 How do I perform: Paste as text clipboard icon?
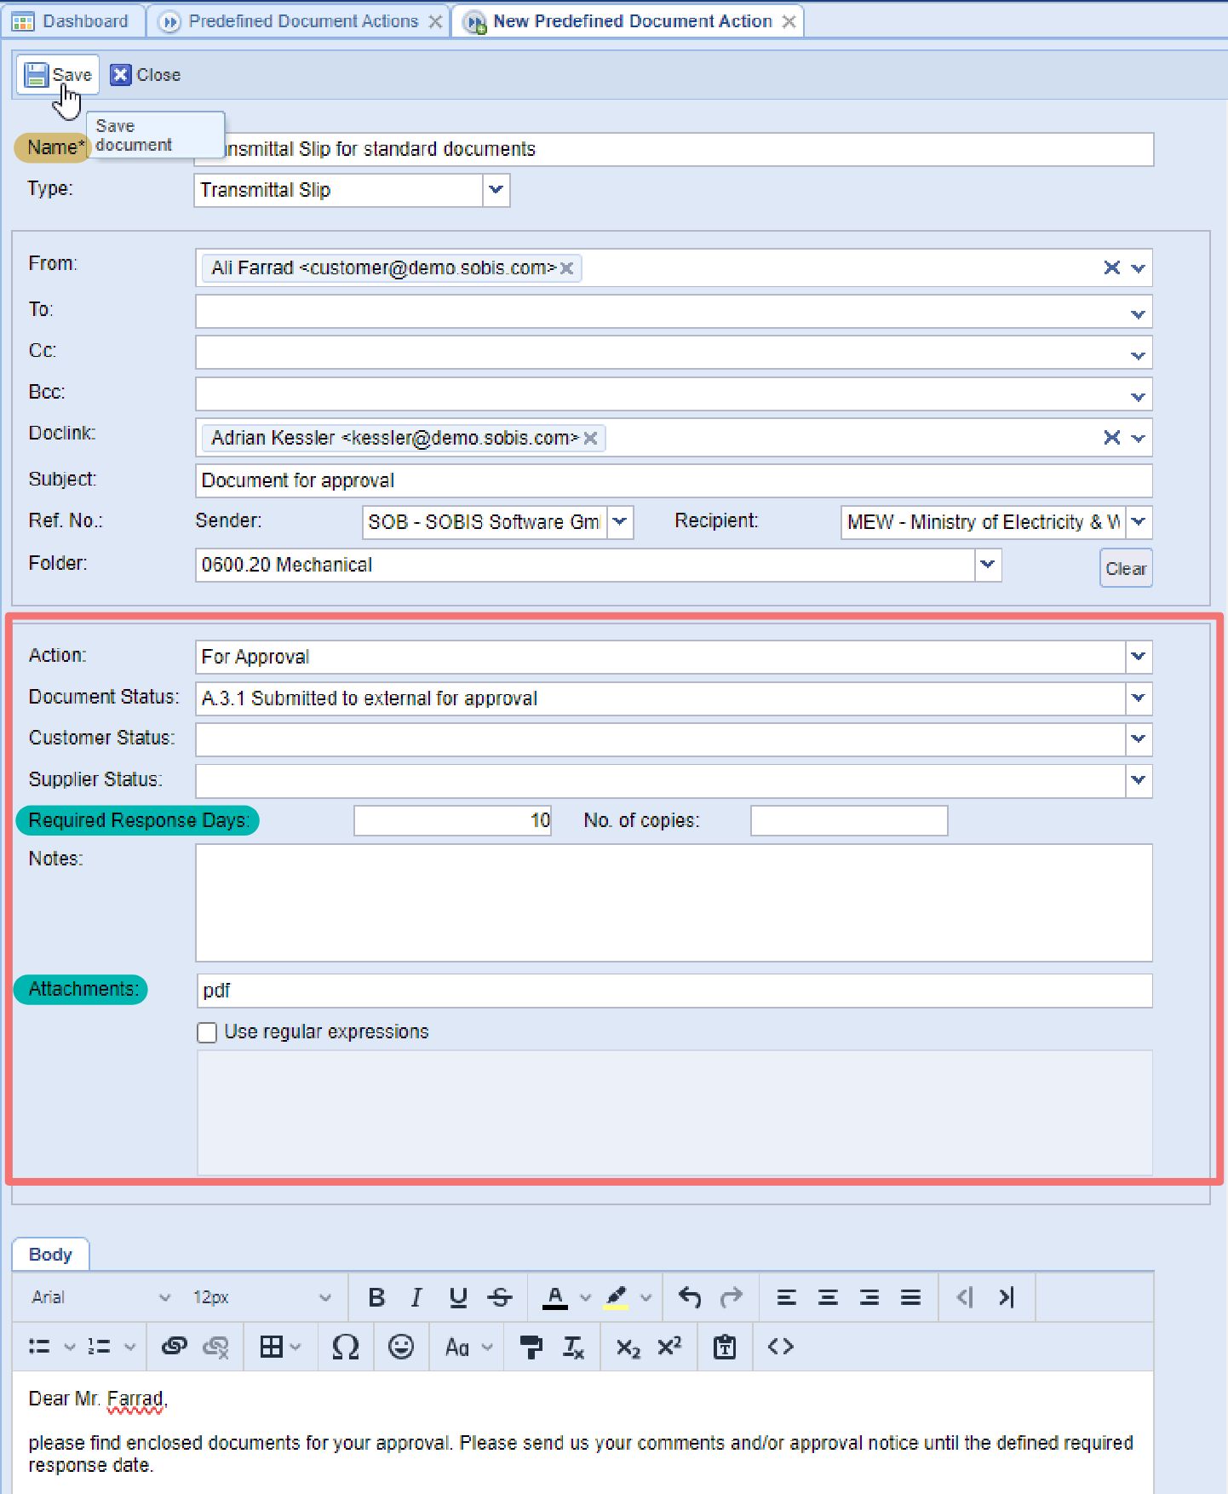[725, 1347]
